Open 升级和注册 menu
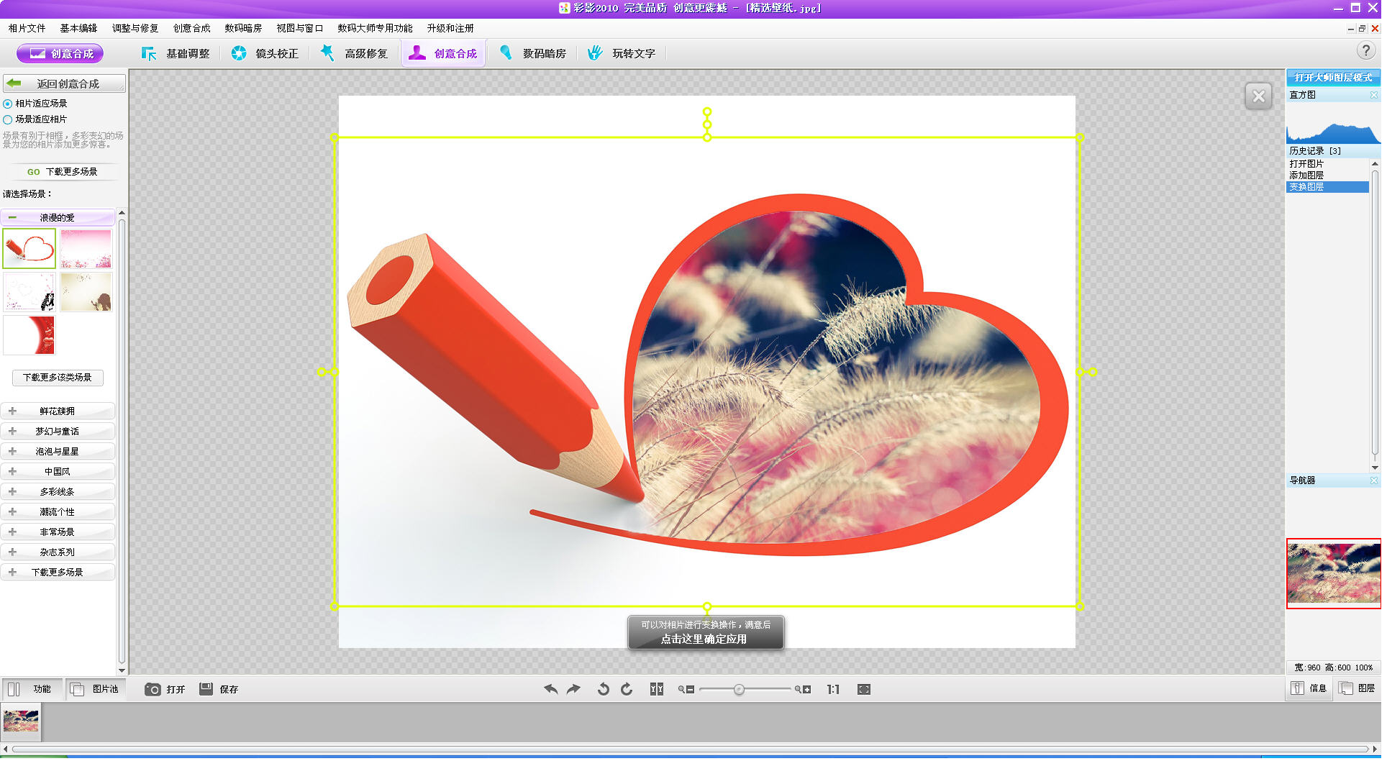Screen dimensions: 1387x761 pyautogui.click(x=452, y=29)
